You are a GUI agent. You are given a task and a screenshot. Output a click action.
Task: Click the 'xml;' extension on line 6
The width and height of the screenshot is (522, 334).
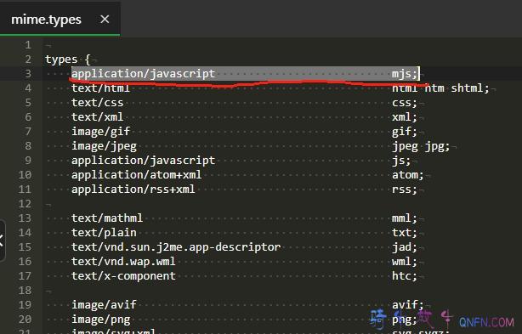404,117
